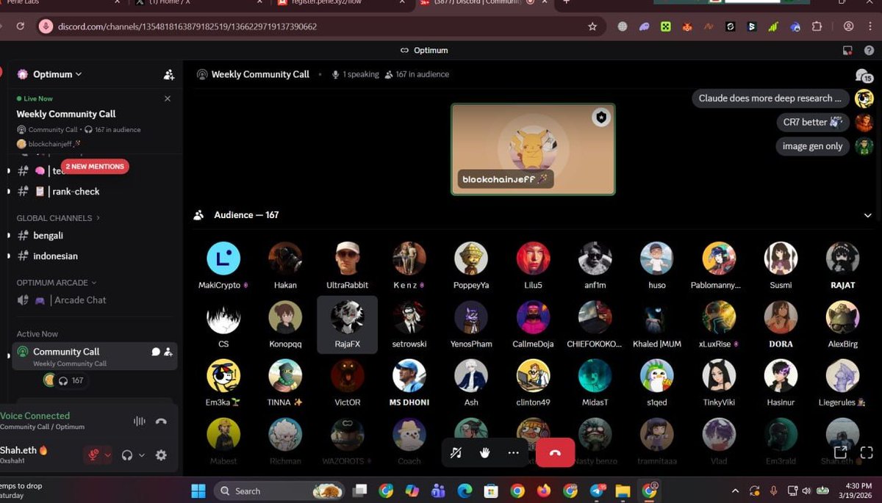Click the 'Claude does more deep research' message
Image resolution: width=882 pixels, height=503 pixels.
tap(770, 98)
